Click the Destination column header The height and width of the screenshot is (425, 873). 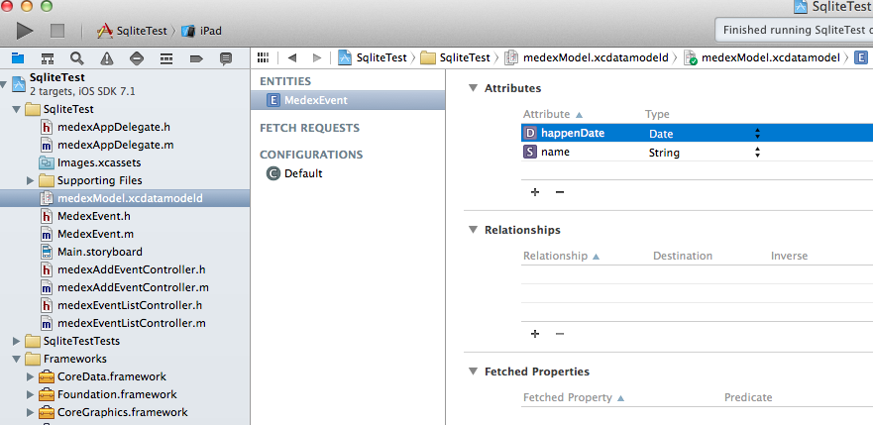coord(683,256)
